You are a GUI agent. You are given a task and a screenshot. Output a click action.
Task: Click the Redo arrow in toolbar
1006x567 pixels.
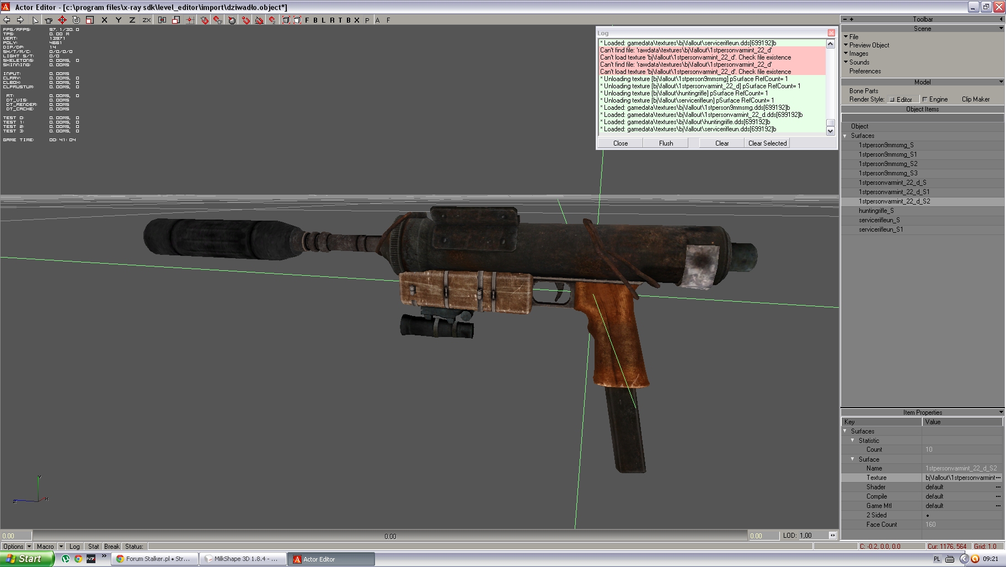[x=20, y=20]
